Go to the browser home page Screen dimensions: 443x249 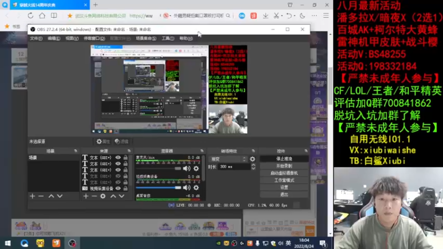tap(42, 15)
